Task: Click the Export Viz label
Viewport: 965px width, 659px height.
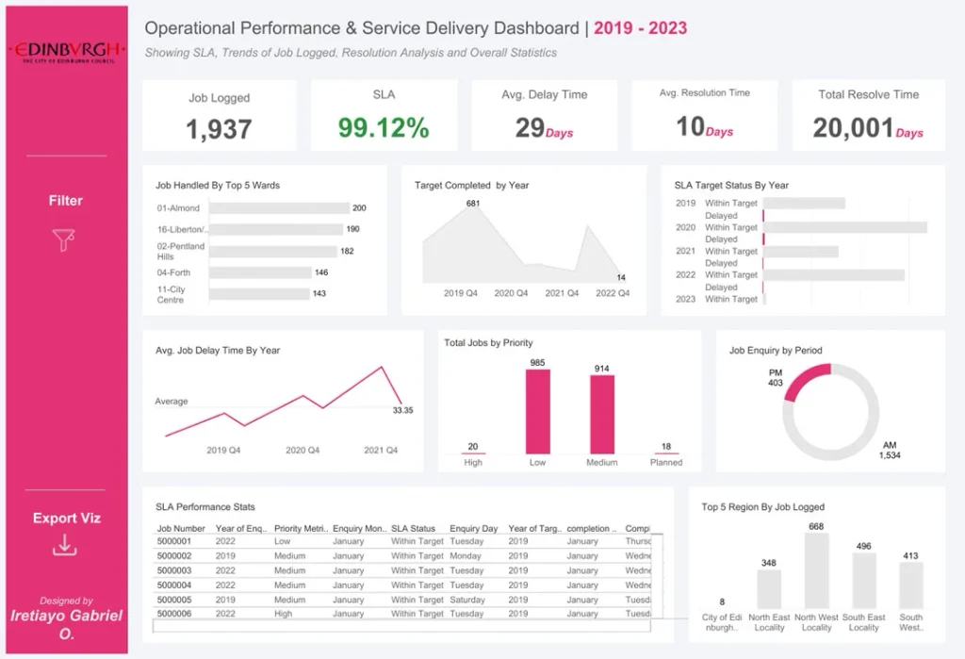Action: (67, 518)
